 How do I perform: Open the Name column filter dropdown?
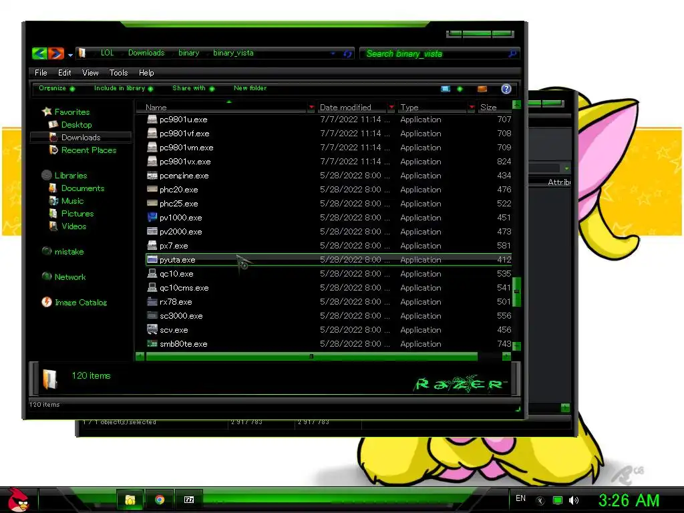(311, 108)
